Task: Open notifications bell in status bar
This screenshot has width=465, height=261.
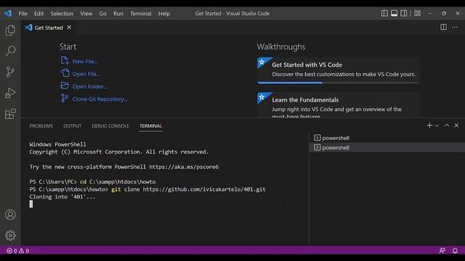Action: [x=455, y=251]
